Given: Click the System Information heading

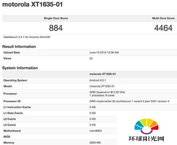Looking at the screenshot, I should click(x=20, y=68).
